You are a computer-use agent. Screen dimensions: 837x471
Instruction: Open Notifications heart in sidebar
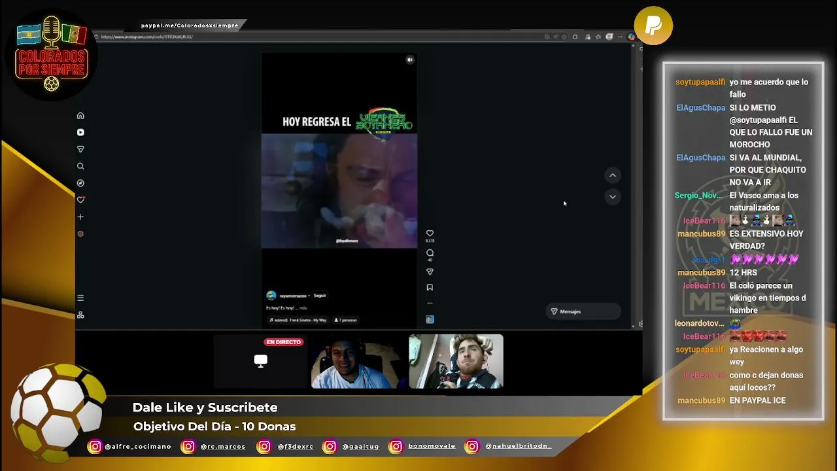(80, 200)
